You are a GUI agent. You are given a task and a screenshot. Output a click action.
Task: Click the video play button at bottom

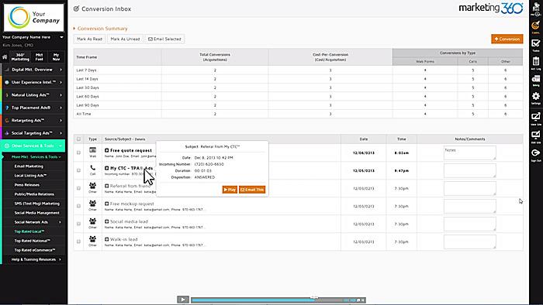coord(183,300)
